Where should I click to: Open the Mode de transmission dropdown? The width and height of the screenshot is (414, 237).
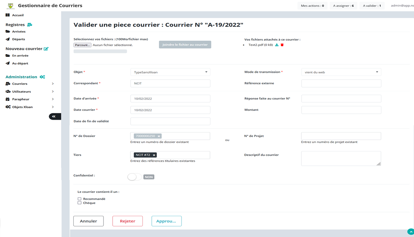341,72
